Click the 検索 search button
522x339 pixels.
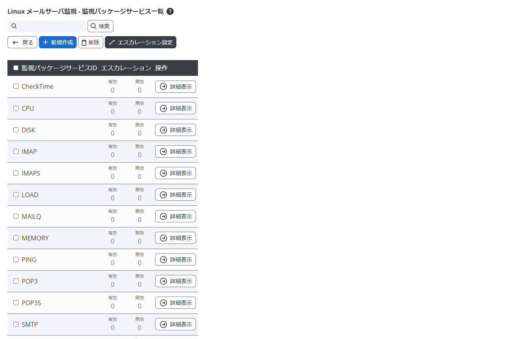coord(101,26)
